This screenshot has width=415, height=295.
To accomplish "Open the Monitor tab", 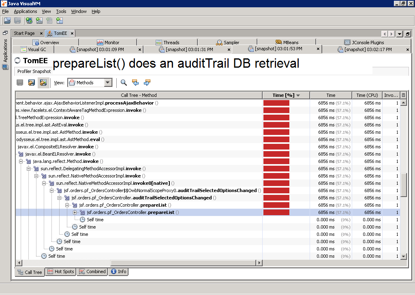I will coord(108,42).
